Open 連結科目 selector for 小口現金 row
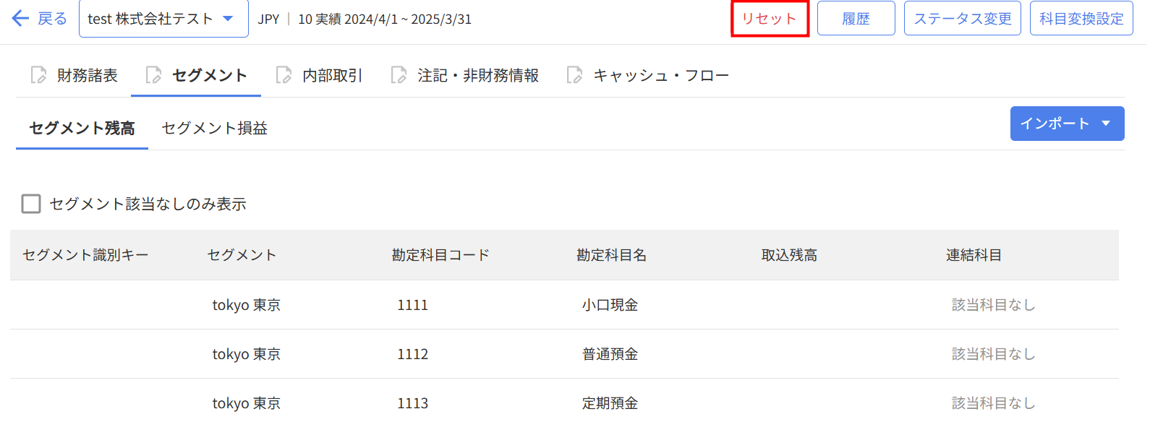The width and height of the screenshot is (1150, 422). point(993,305)
